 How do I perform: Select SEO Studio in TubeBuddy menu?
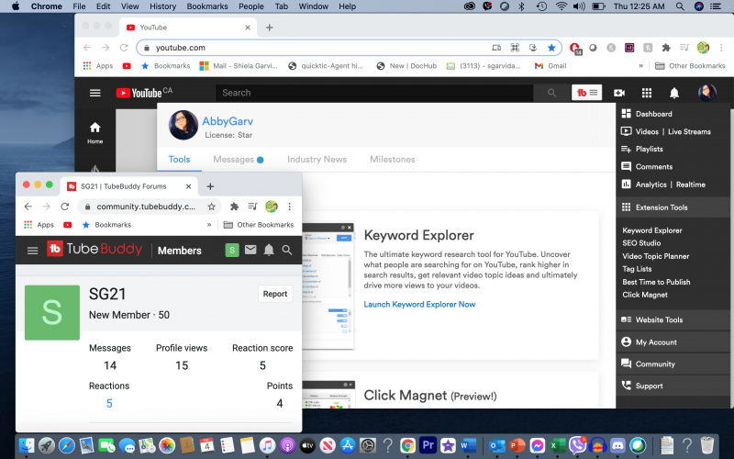[643, 243]
